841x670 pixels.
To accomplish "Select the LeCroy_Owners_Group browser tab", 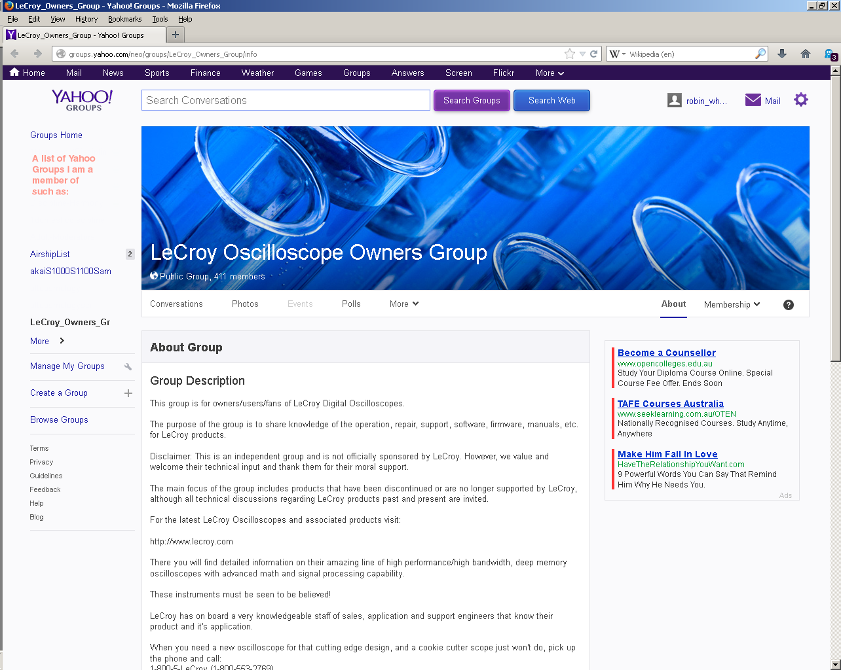I will coord(84,35).
